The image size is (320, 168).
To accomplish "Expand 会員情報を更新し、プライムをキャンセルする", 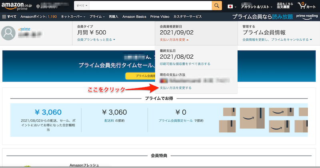I will [x=277, y=40].
